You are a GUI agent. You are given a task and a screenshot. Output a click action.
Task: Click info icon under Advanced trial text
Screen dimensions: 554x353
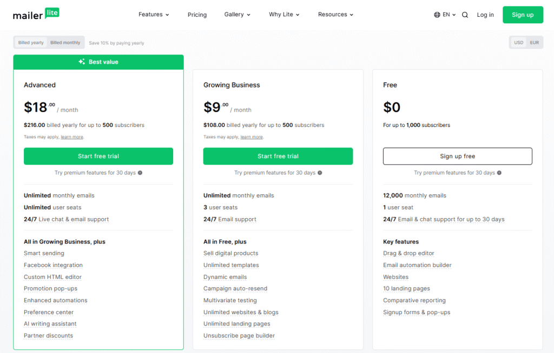140,173
